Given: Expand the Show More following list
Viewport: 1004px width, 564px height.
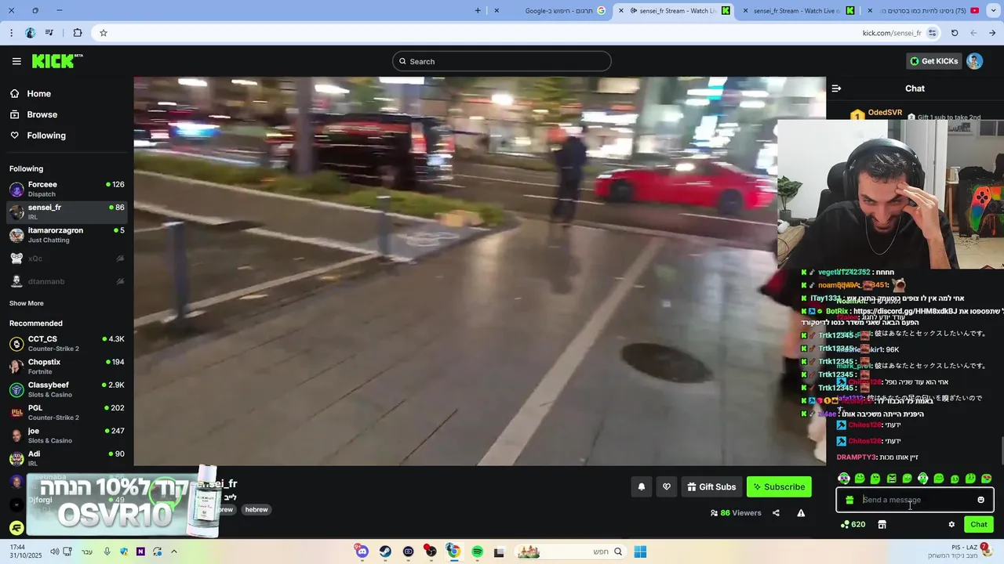Looking at the screenshot, I should pos(26,303).
